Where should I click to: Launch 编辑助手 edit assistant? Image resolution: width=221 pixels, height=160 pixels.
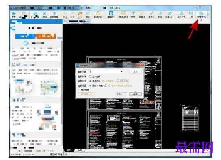(111, 15)
